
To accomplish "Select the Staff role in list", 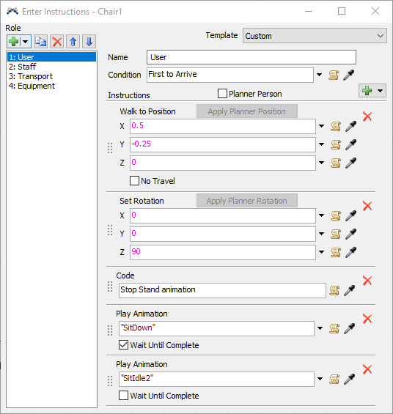I will coord(22,67).
